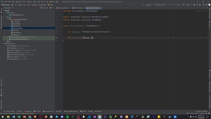Collapse the manifests folder
211x119 pixels.
pyautogui.click(x=6, y=13)
